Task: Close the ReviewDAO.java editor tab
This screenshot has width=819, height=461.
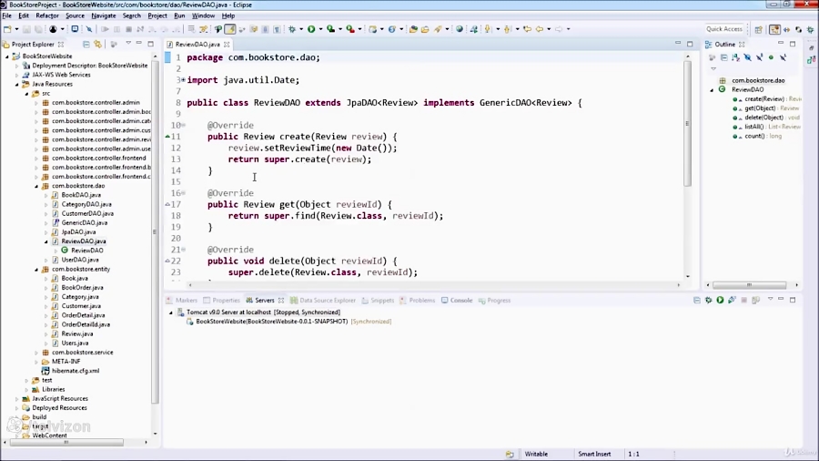Action: 227,45
